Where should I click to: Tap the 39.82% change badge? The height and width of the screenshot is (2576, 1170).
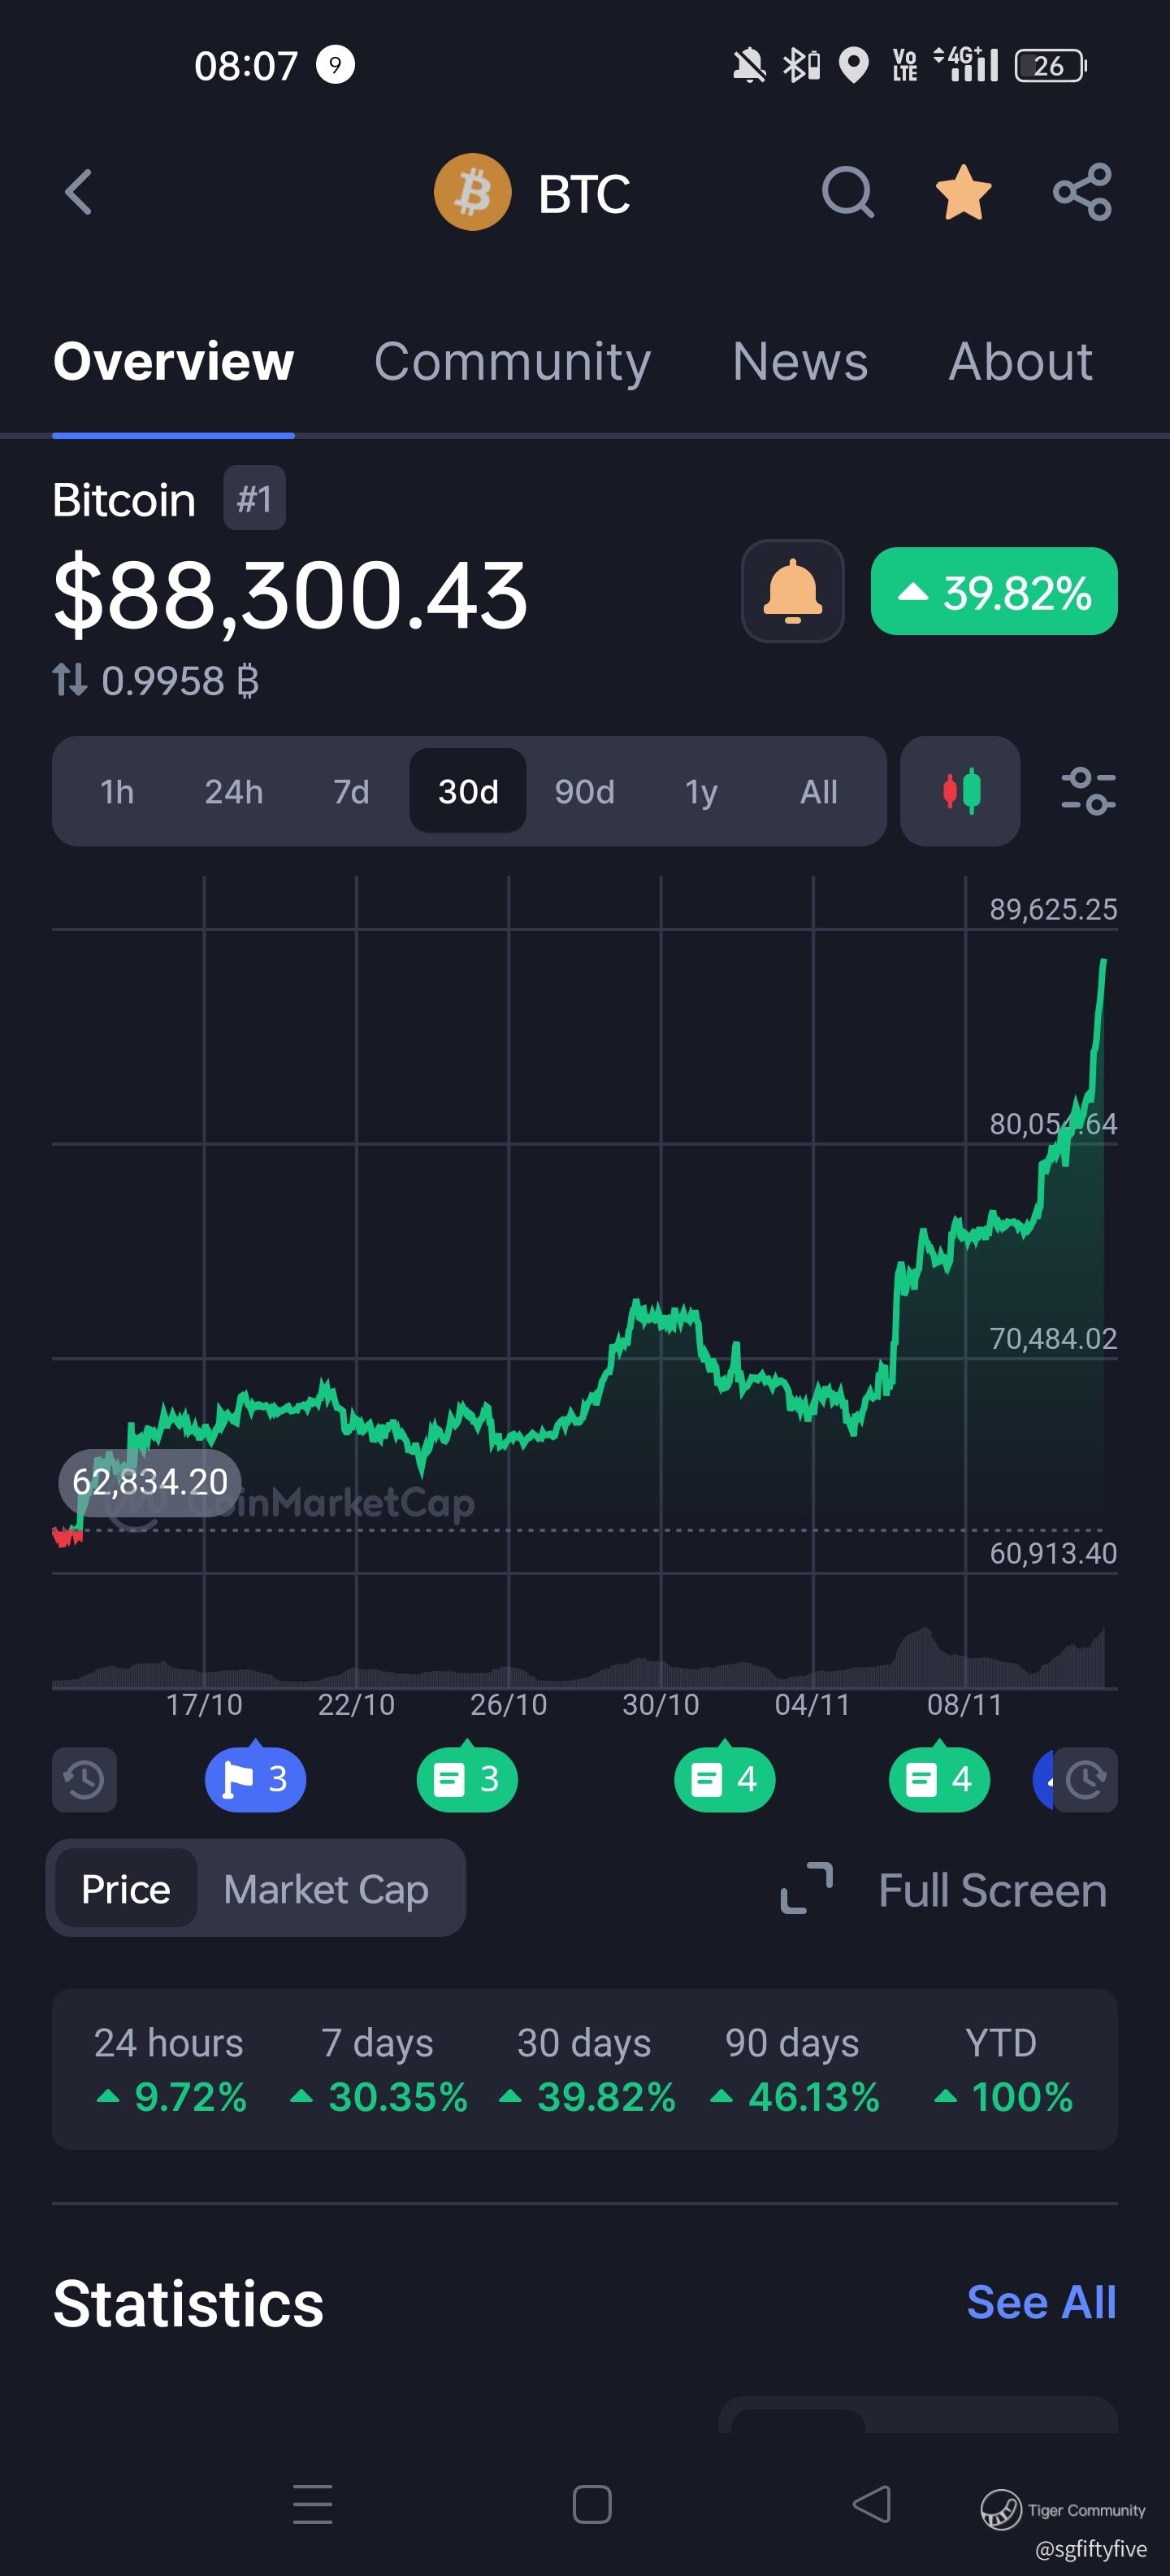tap(993, 591)
